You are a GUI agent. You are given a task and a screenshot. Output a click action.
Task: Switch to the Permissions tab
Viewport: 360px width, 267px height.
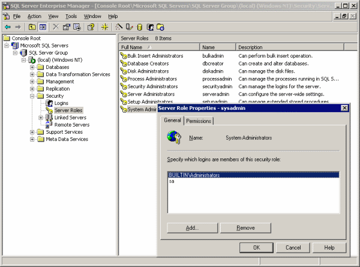199,121
